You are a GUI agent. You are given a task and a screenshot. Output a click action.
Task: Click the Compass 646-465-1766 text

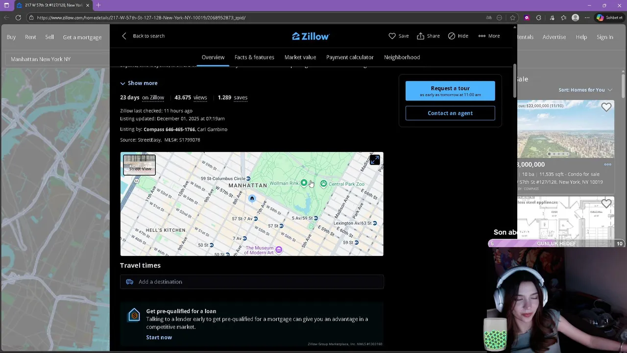coord(169,129)
